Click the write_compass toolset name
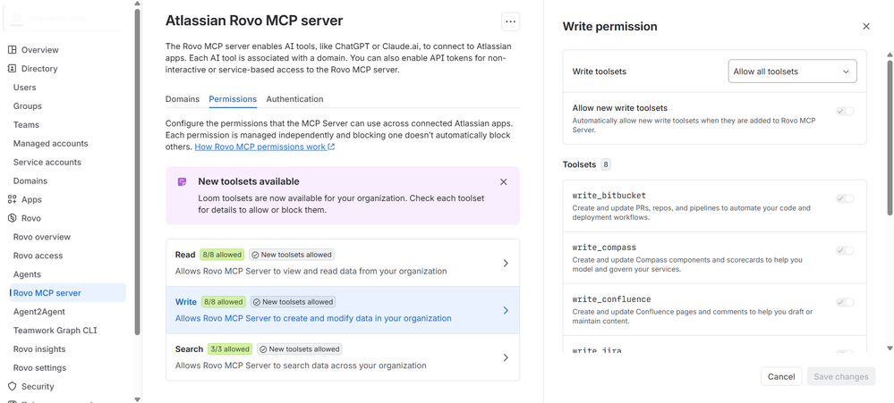This screenshot has height=403, width=894. click(604, 248)
